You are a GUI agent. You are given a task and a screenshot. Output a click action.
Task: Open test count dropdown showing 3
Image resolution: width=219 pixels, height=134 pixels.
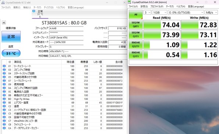(x=147, y=13)
